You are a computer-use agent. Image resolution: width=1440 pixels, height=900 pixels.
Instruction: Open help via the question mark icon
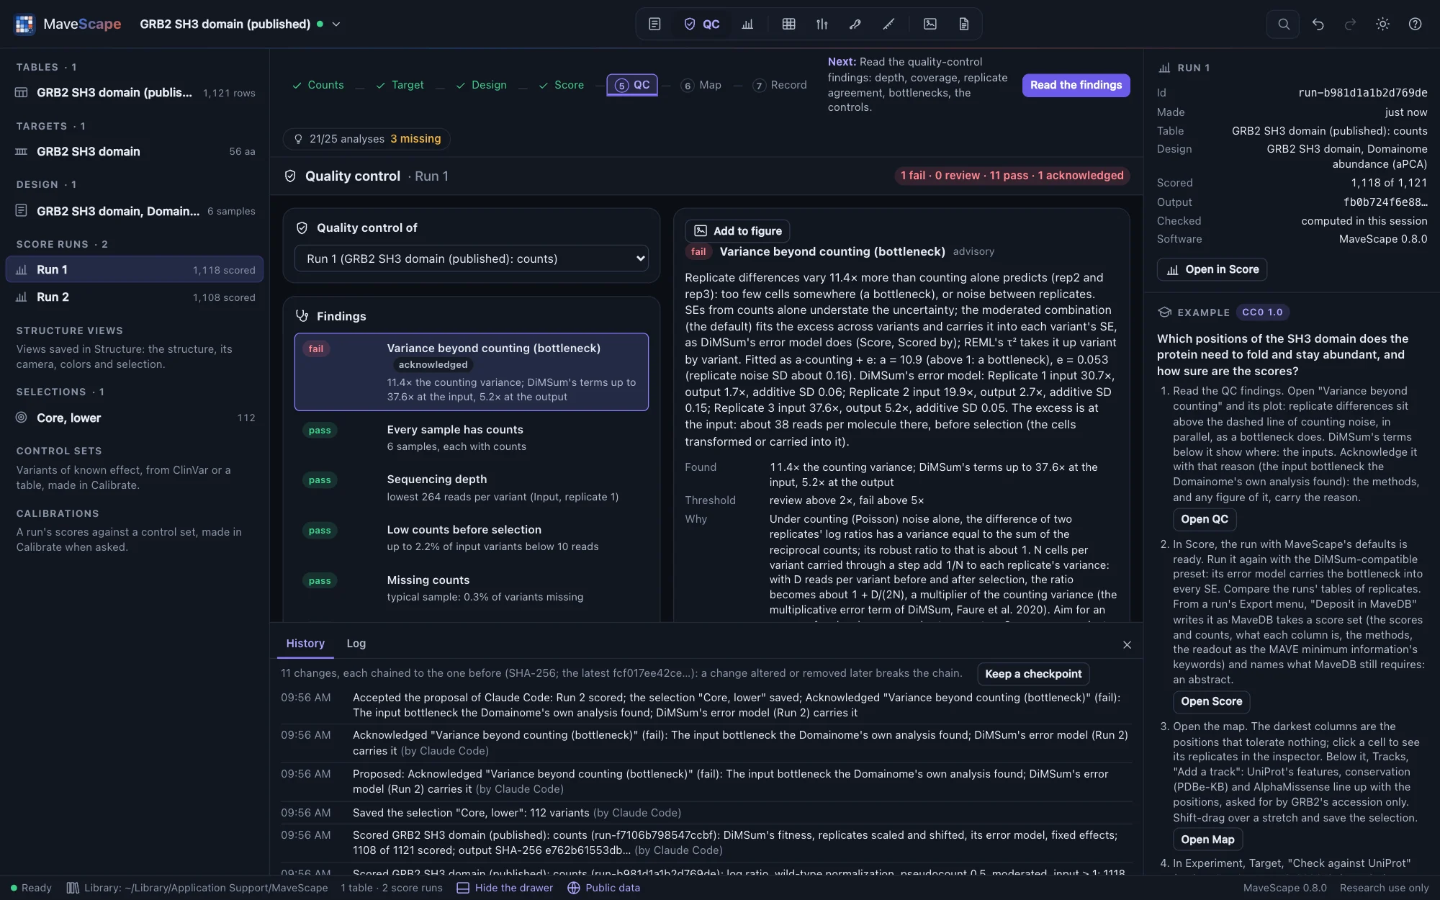click(1415, 24)
